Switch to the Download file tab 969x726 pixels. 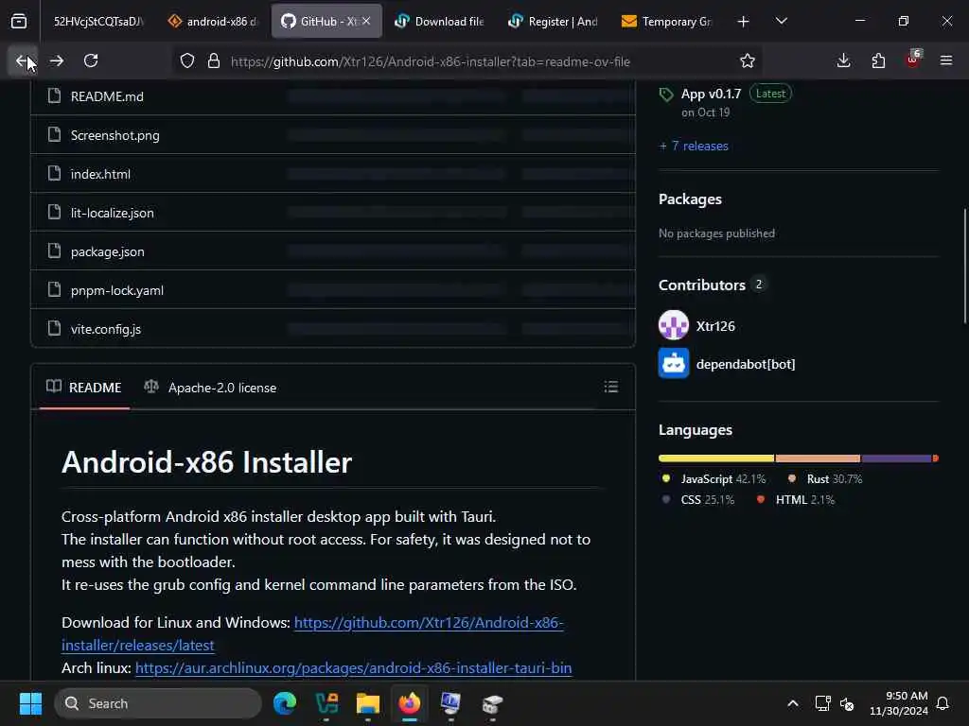(x=440, y=22)
